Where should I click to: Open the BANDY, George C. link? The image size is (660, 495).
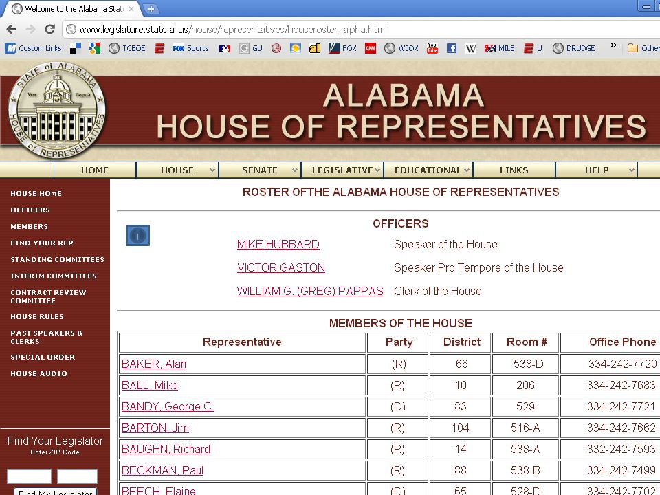(168, 406)
